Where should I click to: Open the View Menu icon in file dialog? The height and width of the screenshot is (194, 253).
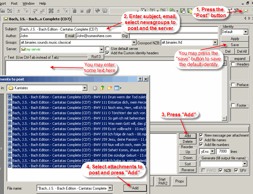(x=118, y=88)
